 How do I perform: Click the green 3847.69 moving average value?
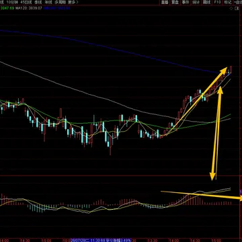7,8
